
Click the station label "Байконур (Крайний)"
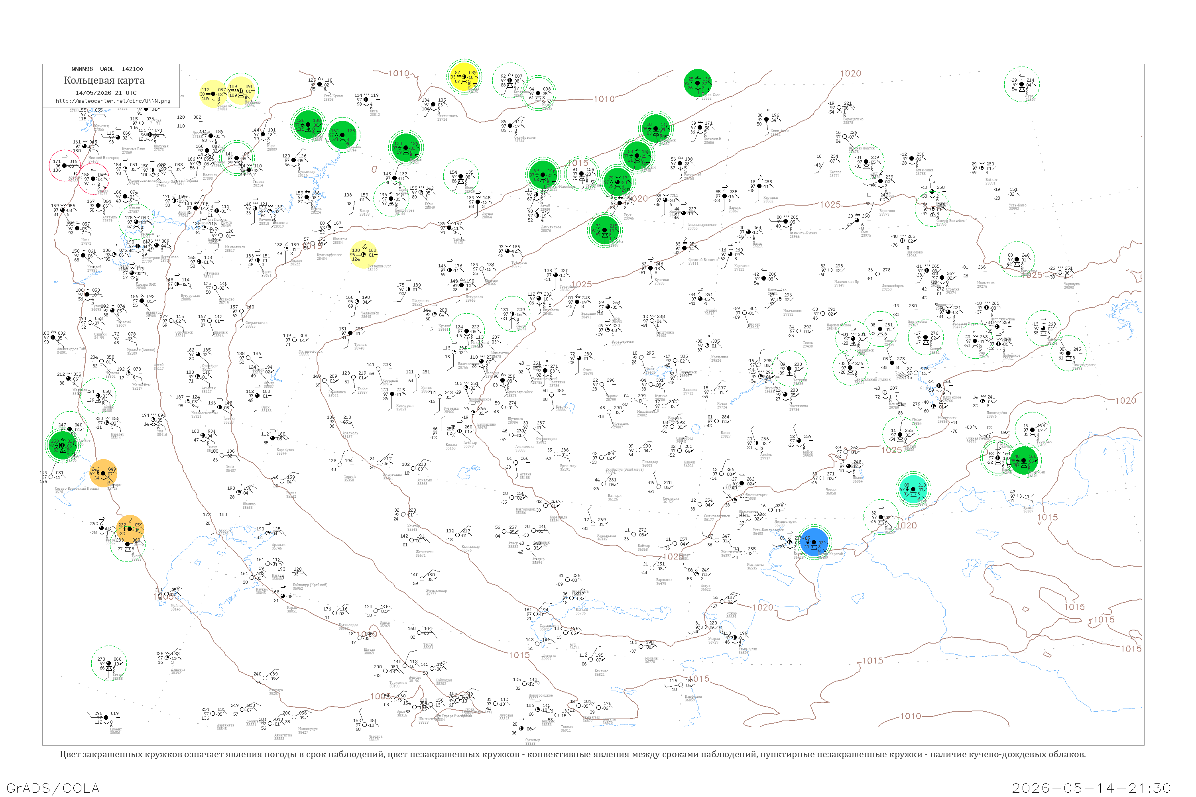(x=310, y=585)
